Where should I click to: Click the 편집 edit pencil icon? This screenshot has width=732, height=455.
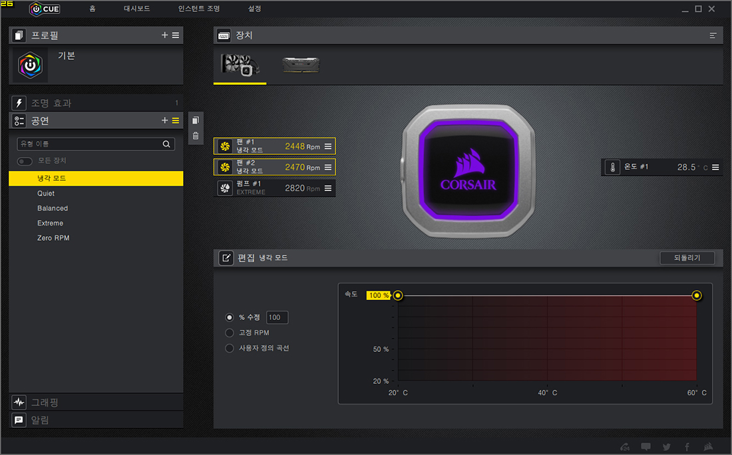(x=226, y=257)
